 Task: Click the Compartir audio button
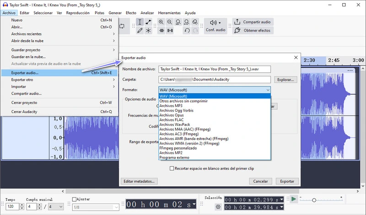pyautogui.click(x=253, y=22)
